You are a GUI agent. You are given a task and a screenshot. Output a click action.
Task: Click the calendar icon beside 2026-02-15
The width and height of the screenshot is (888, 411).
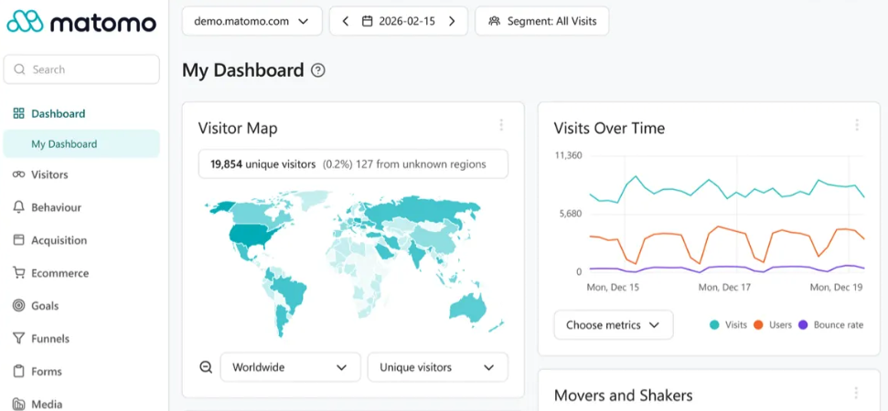(x=367, y=22)
